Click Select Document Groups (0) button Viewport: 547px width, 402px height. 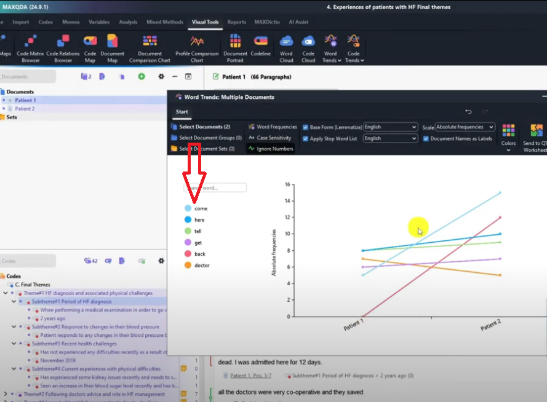(x=207, y=138)
